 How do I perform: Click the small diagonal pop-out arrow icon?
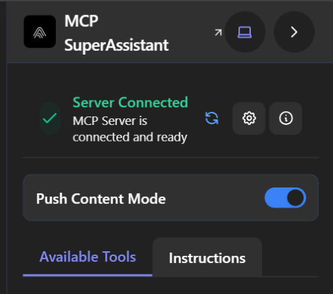(x=218, y=32)
